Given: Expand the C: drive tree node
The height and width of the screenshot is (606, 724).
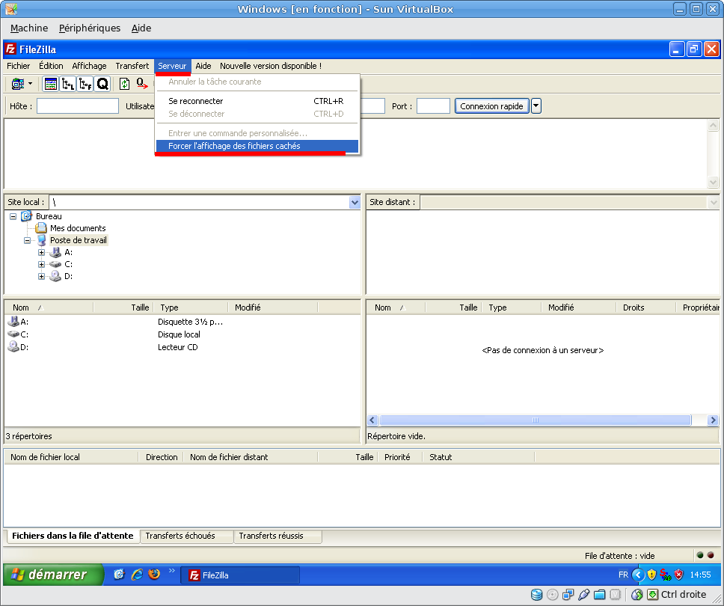Looking at the screenshot, I should point(42,264).
